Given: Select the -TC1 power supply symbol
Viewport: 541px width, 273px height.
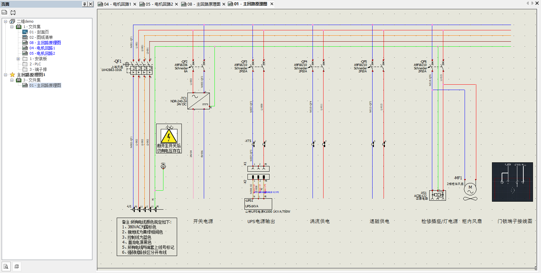Looking at the screenshot, I should 199,101.
